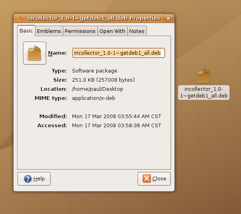Close the Properties window via title bar X
The image size is (241, 214).
(168, 18)
